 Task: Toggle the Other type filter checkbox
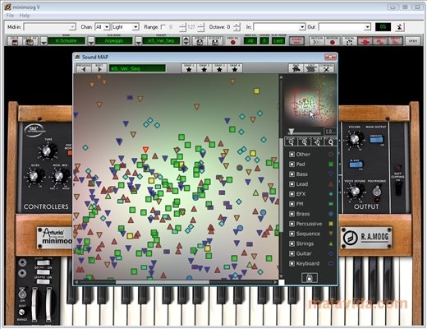[x=292, y=155]
